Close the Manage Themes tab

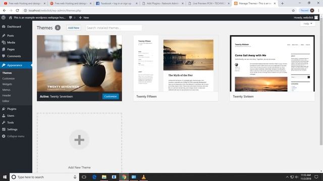(275, 4)
